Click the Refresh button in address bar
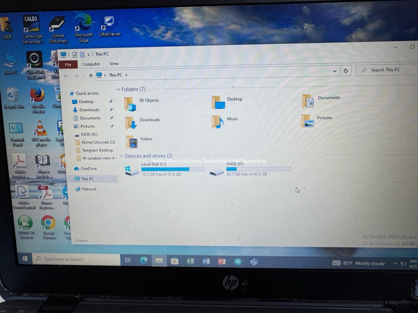Viewport: 418px width, 313px height. pyautogui.click(x=346, y=71)
